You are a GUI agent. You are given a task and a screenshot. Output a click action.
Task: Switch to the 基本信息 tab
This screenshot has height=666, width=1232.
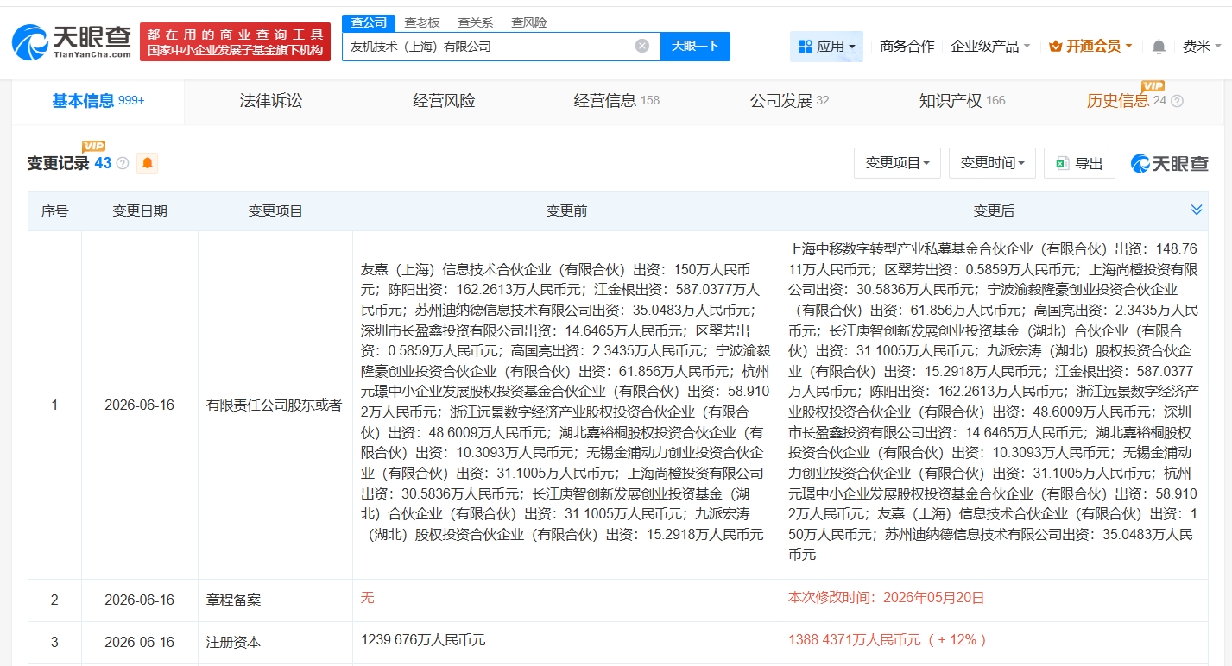pyautogui.click(x=98, y=101)
